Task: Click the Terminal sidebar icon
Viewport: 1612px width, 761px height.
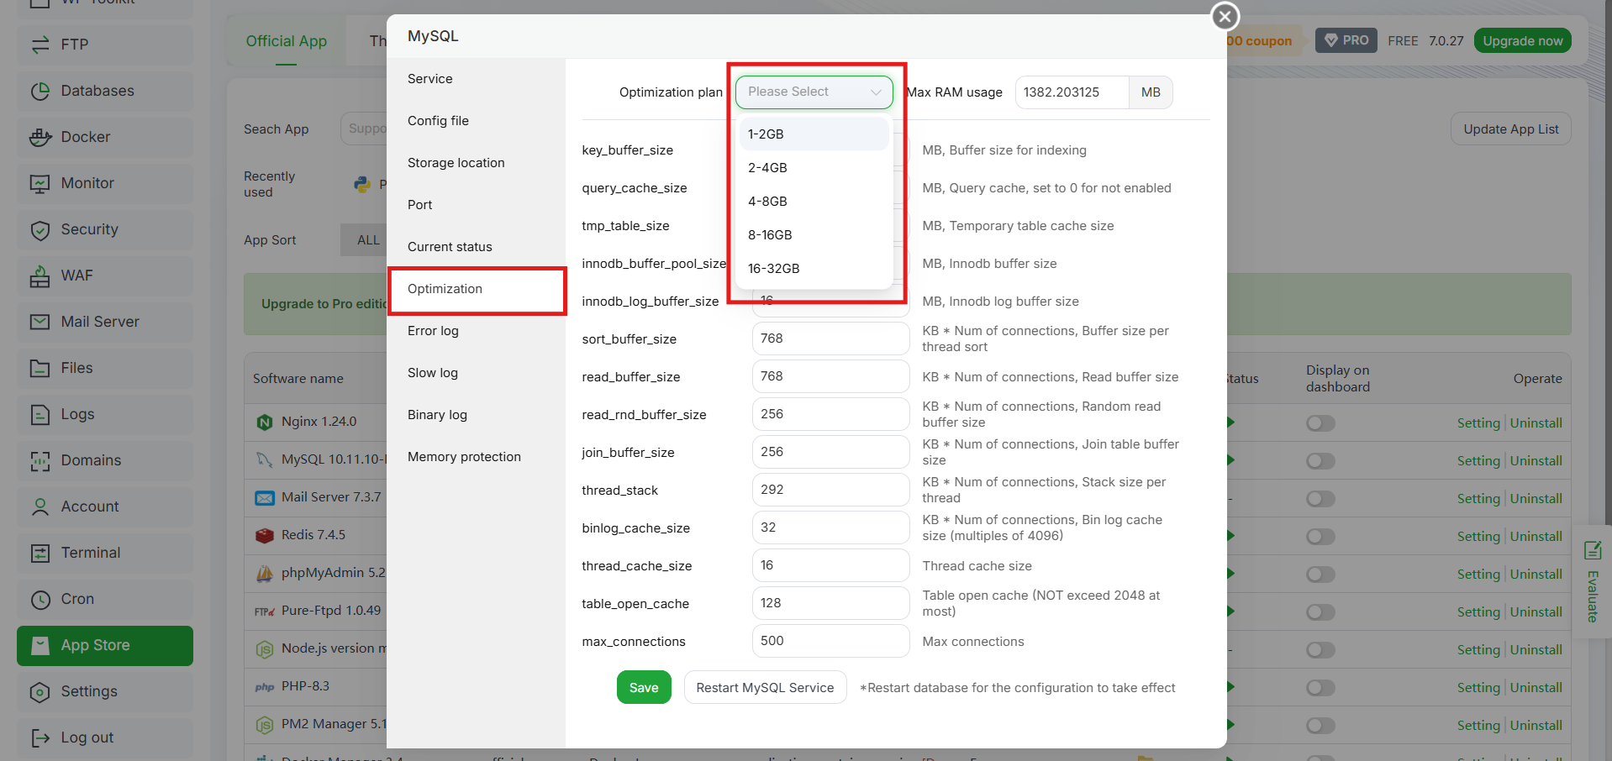Action: [40, 553]
